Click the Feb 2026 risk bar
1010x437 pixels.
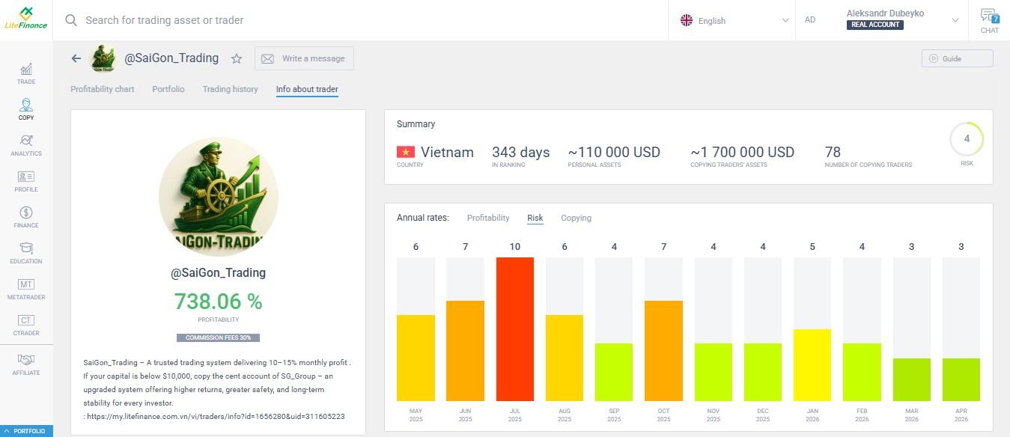coord(862,372)
